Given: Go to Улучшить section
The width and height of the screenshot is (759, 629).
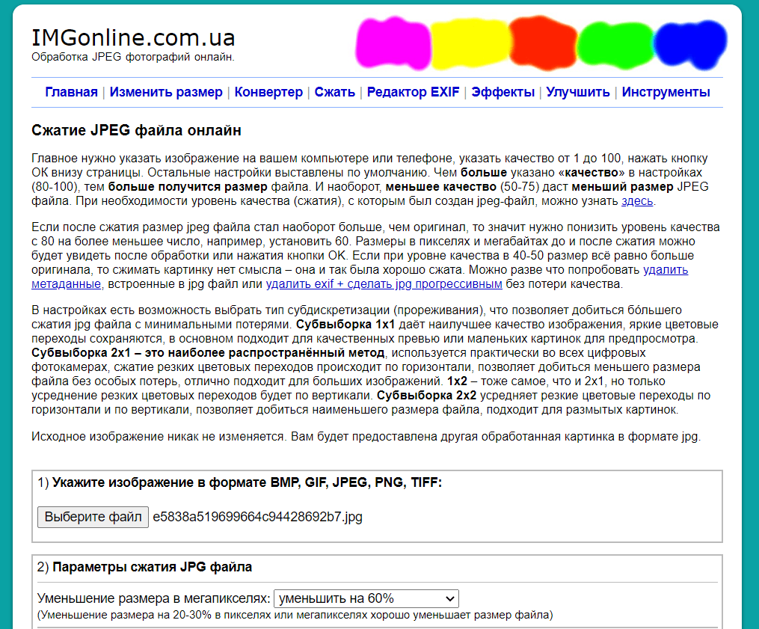Looking at the screenshot, I should pyautogui.click(x=578, y=92).
